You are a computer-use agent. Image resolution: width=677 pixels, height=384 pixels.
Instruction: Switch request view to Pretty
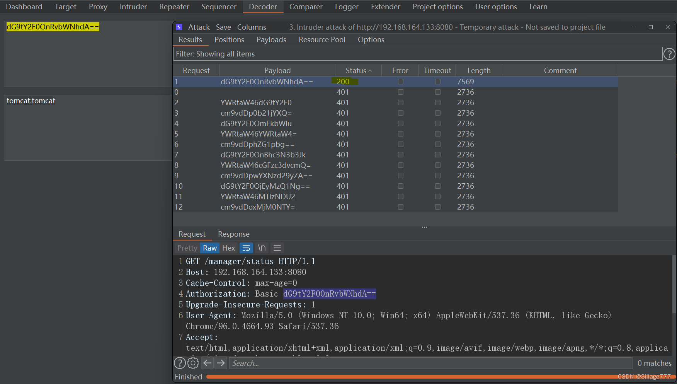click(187, 248)
